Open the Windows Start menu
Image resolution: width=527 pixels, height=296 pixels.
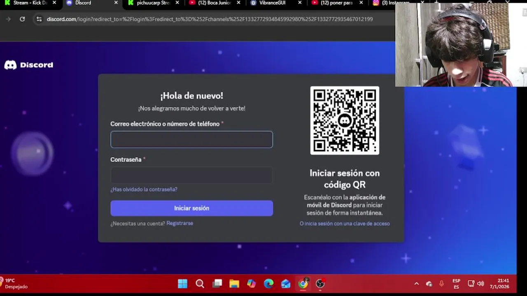[x=182, y=283]
